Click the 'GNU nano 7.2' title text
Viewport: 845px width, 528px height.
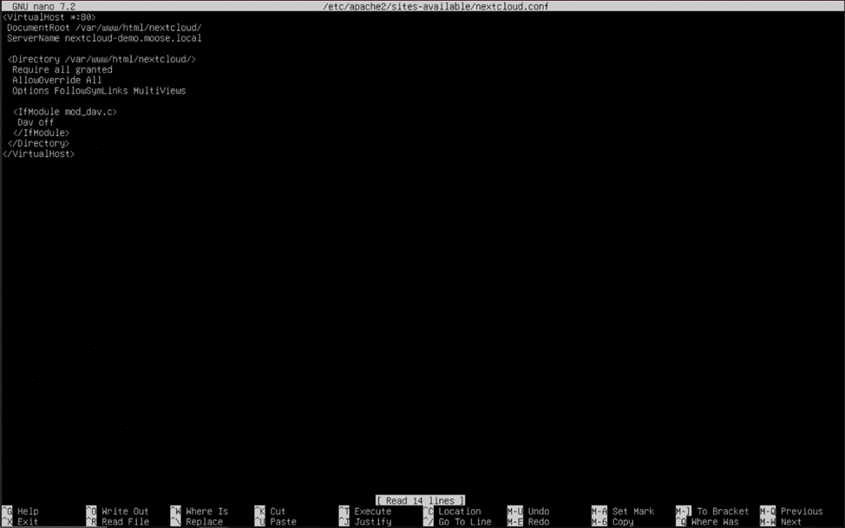[x=43, y=6]
